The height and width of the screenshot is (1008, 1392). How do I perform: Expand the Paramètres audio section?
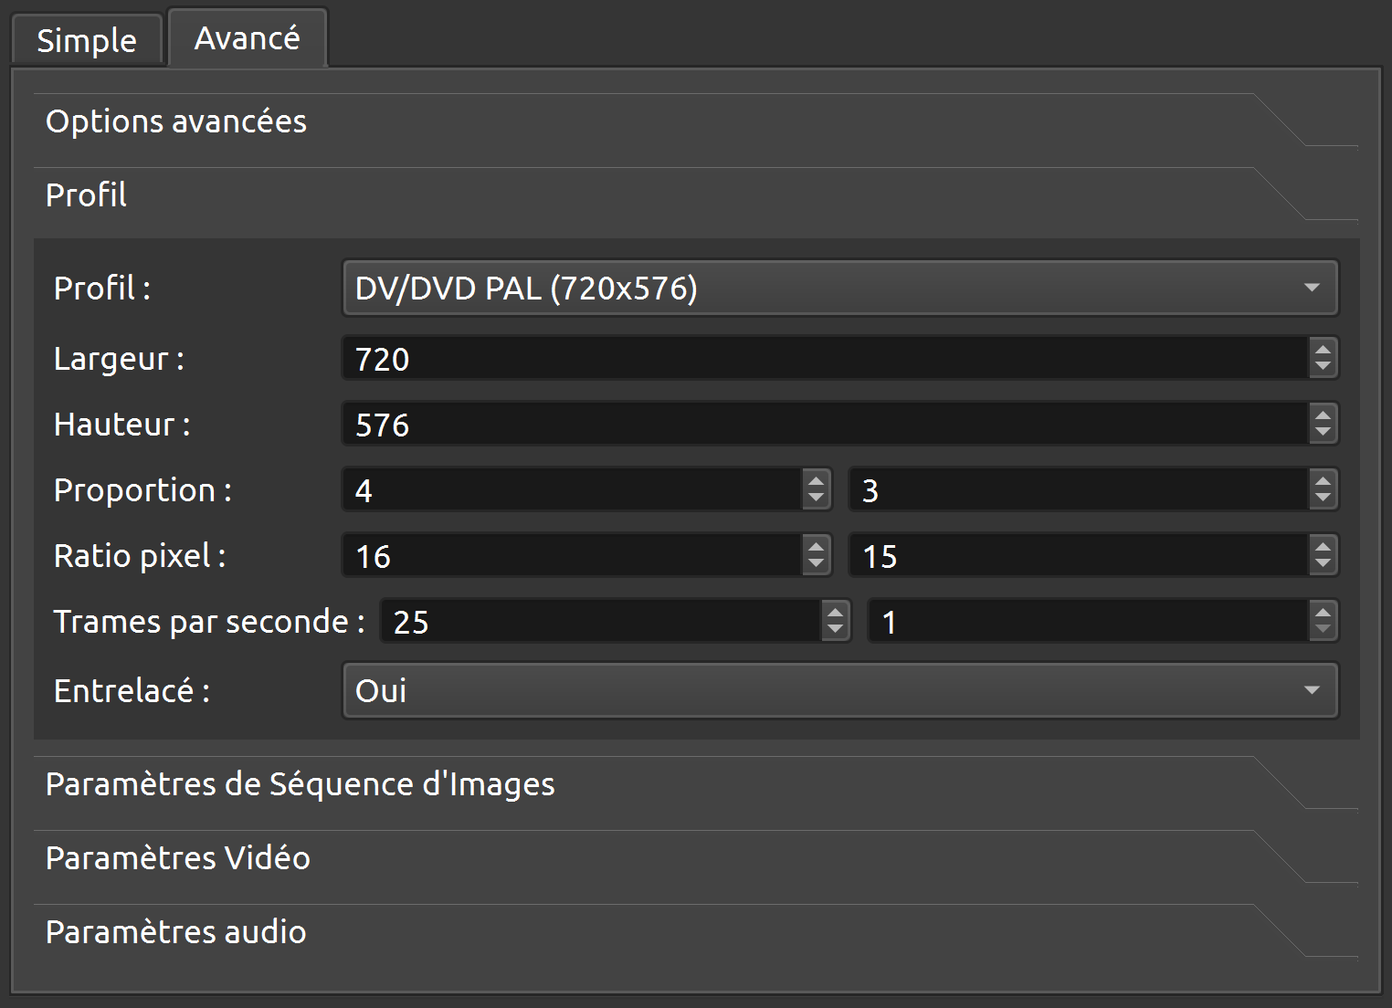[176, 932]
